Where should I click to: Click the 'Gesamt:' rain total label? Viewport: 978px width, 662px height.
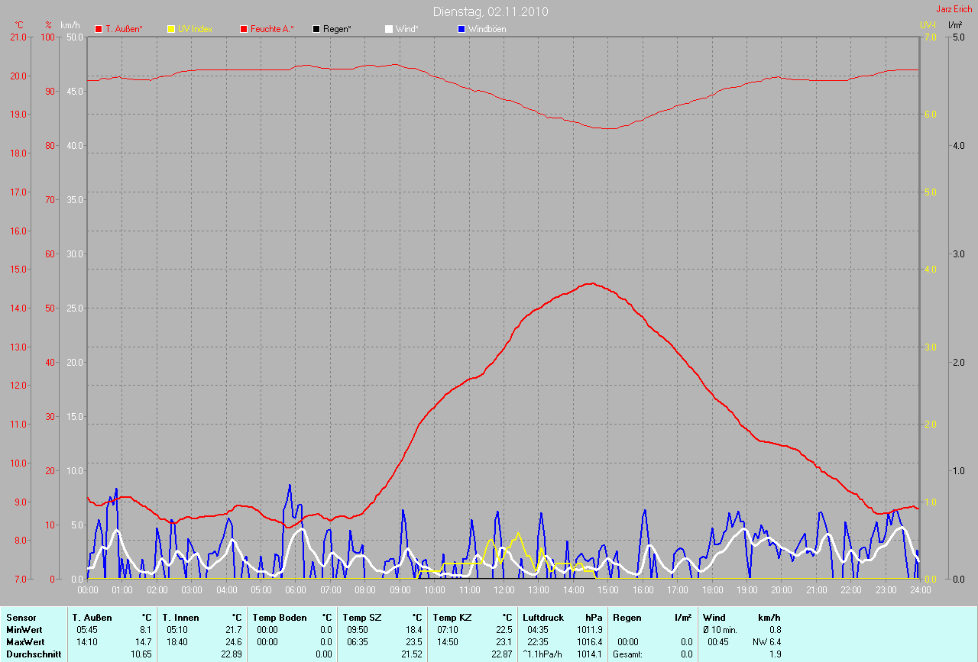point(627,654)
